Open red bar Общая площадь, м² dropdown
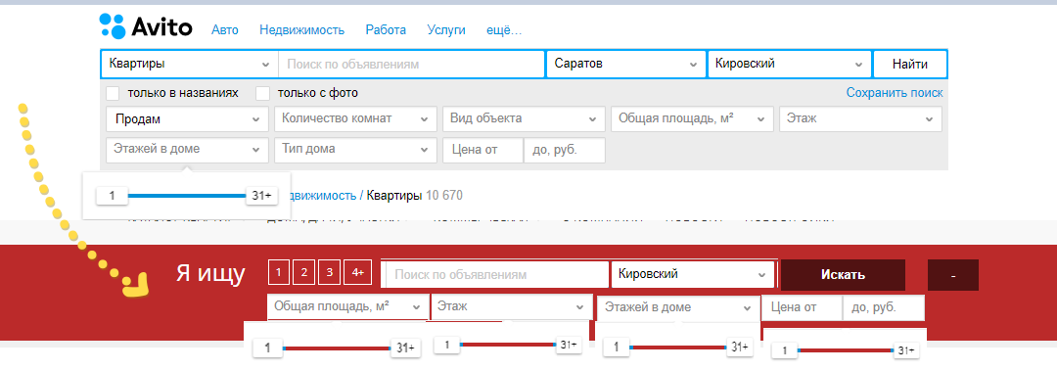Image resolution: width=1057 pixels, height=371 pixels. pos(347,306)
